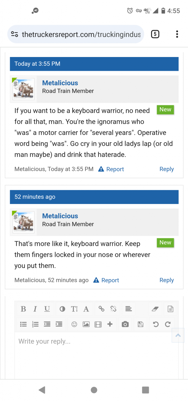The image size is (188, 401).
Task: Click the insert media film icon
Action: (x=98, y=324)
